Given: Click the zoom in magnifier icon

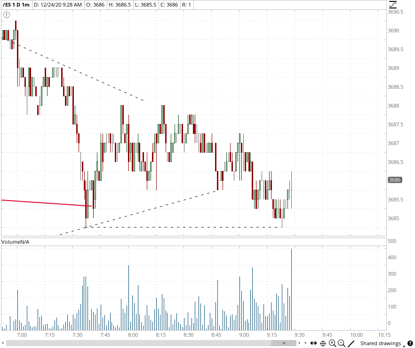Looking at the screenshot, I should click(332, 343).
